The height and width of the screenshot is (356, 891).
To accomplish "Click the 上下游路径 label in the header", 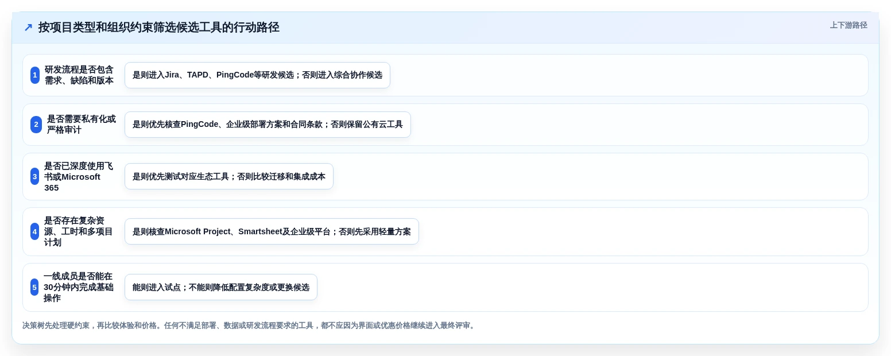I will 849,25.
